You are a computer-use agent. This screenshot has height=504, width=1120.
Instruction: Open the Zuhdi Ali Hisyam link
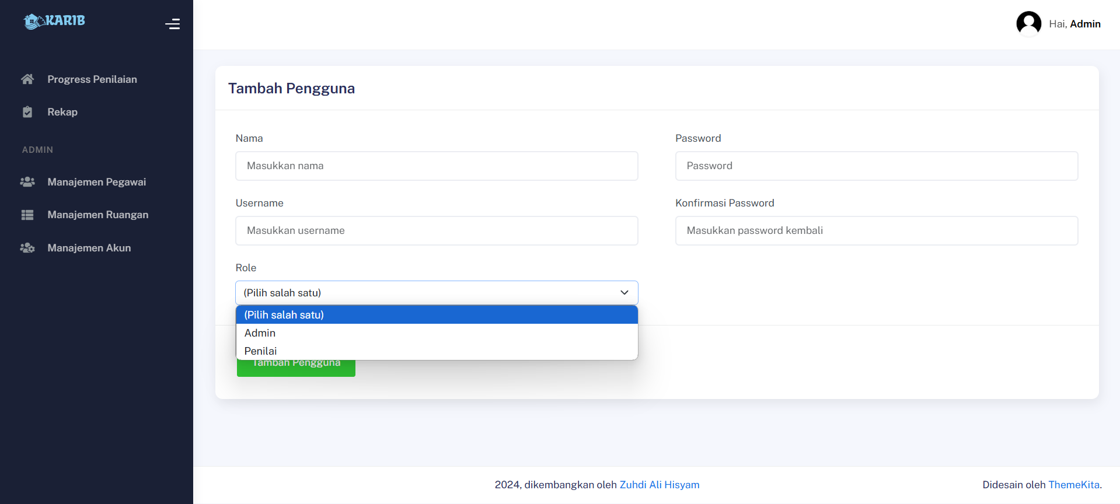659,485
